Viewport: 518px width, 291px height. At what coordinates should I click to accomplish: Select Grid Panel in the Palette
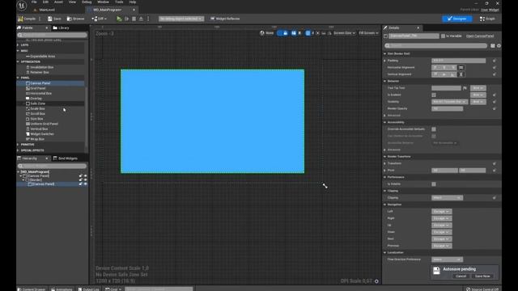[38, 88]
